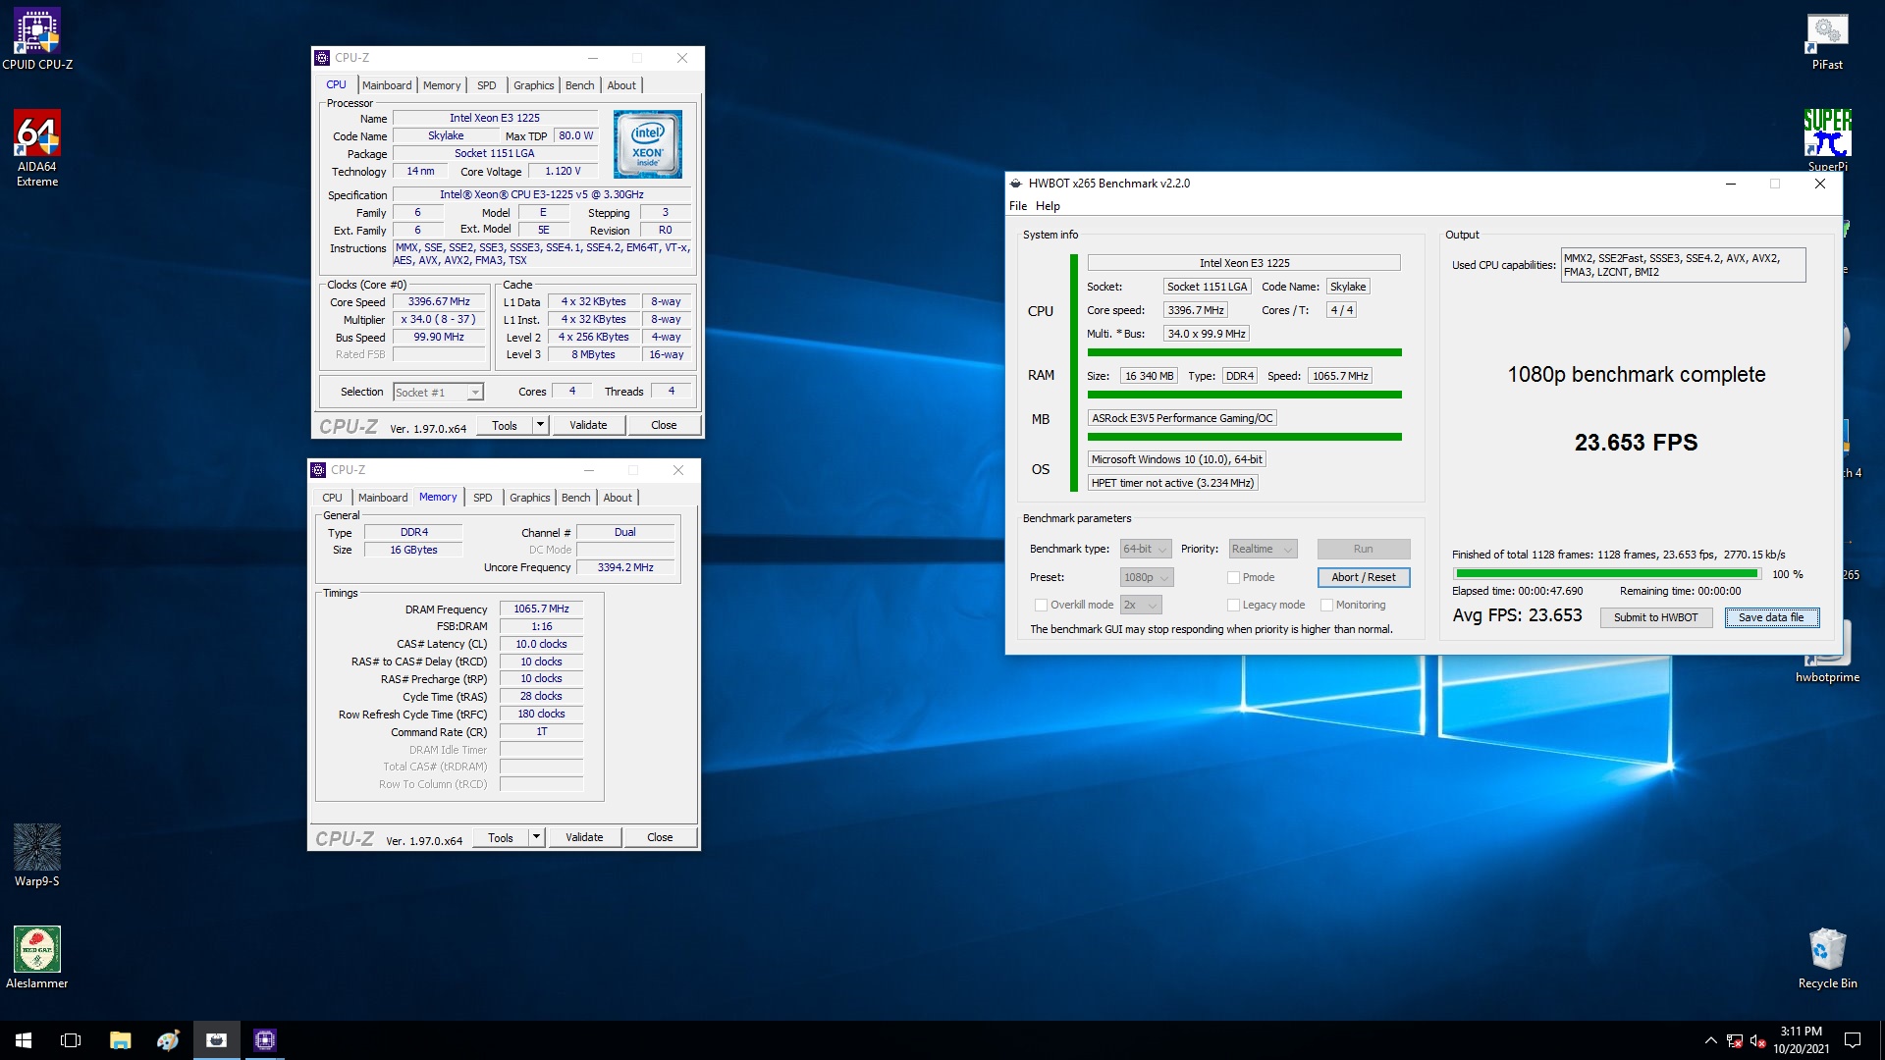Open the Socket #1 selection dropdown
This screenshot has height=1060, width=1885.
tap(438, 393)
